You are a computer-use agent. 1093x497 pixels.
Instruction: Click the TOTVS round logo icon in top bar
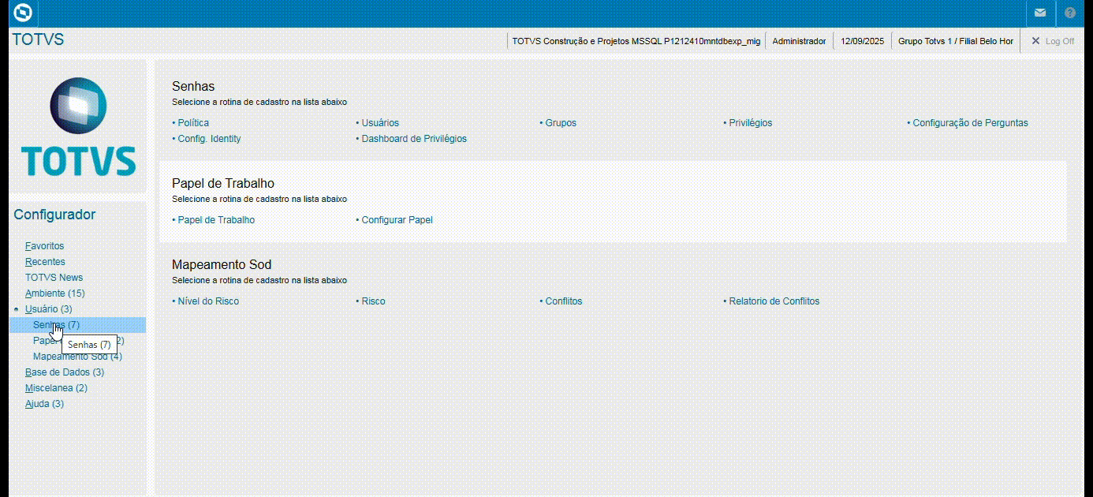23,13
